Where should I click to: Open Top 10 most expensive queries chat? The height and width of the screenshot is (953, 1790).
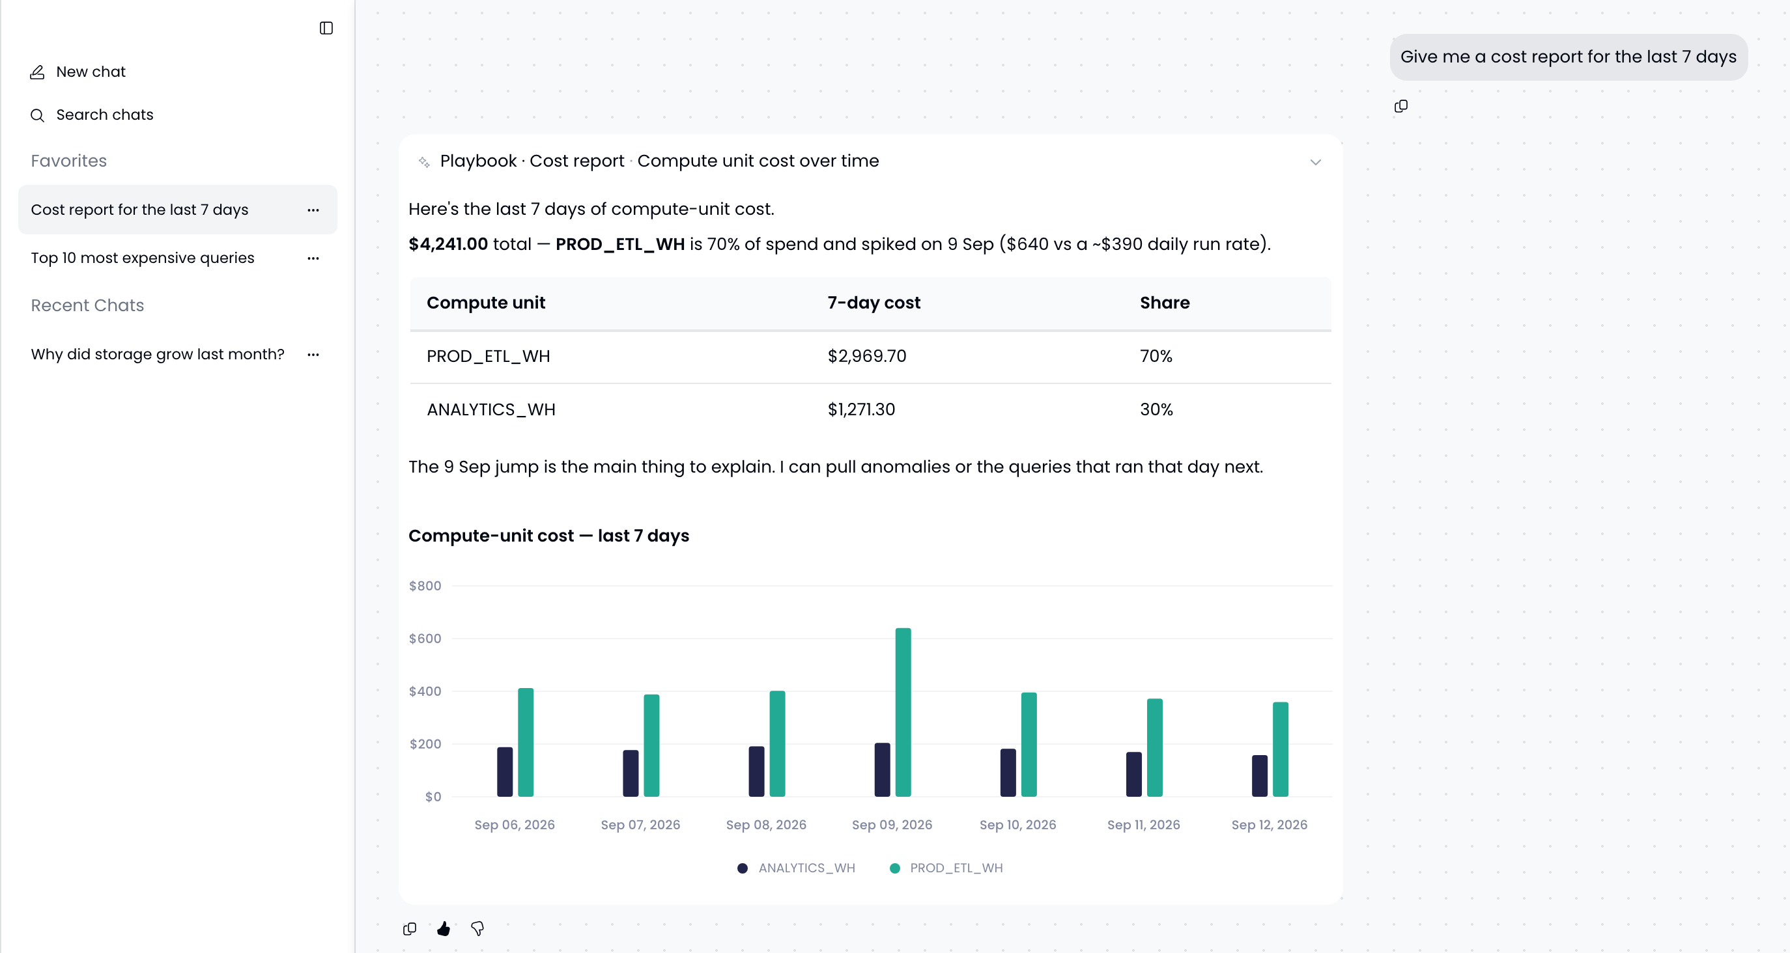[177, 258]
